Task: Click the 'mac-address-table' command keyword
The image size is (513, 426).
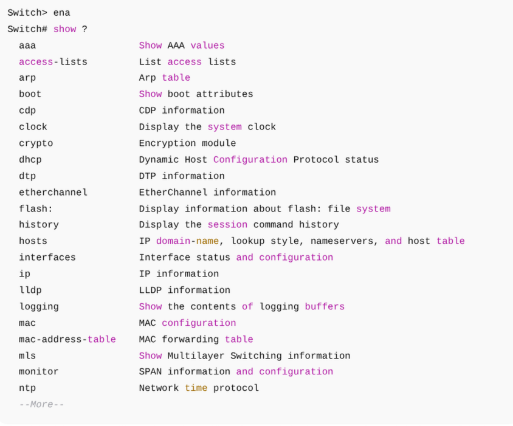Action: tap(67, 339)
